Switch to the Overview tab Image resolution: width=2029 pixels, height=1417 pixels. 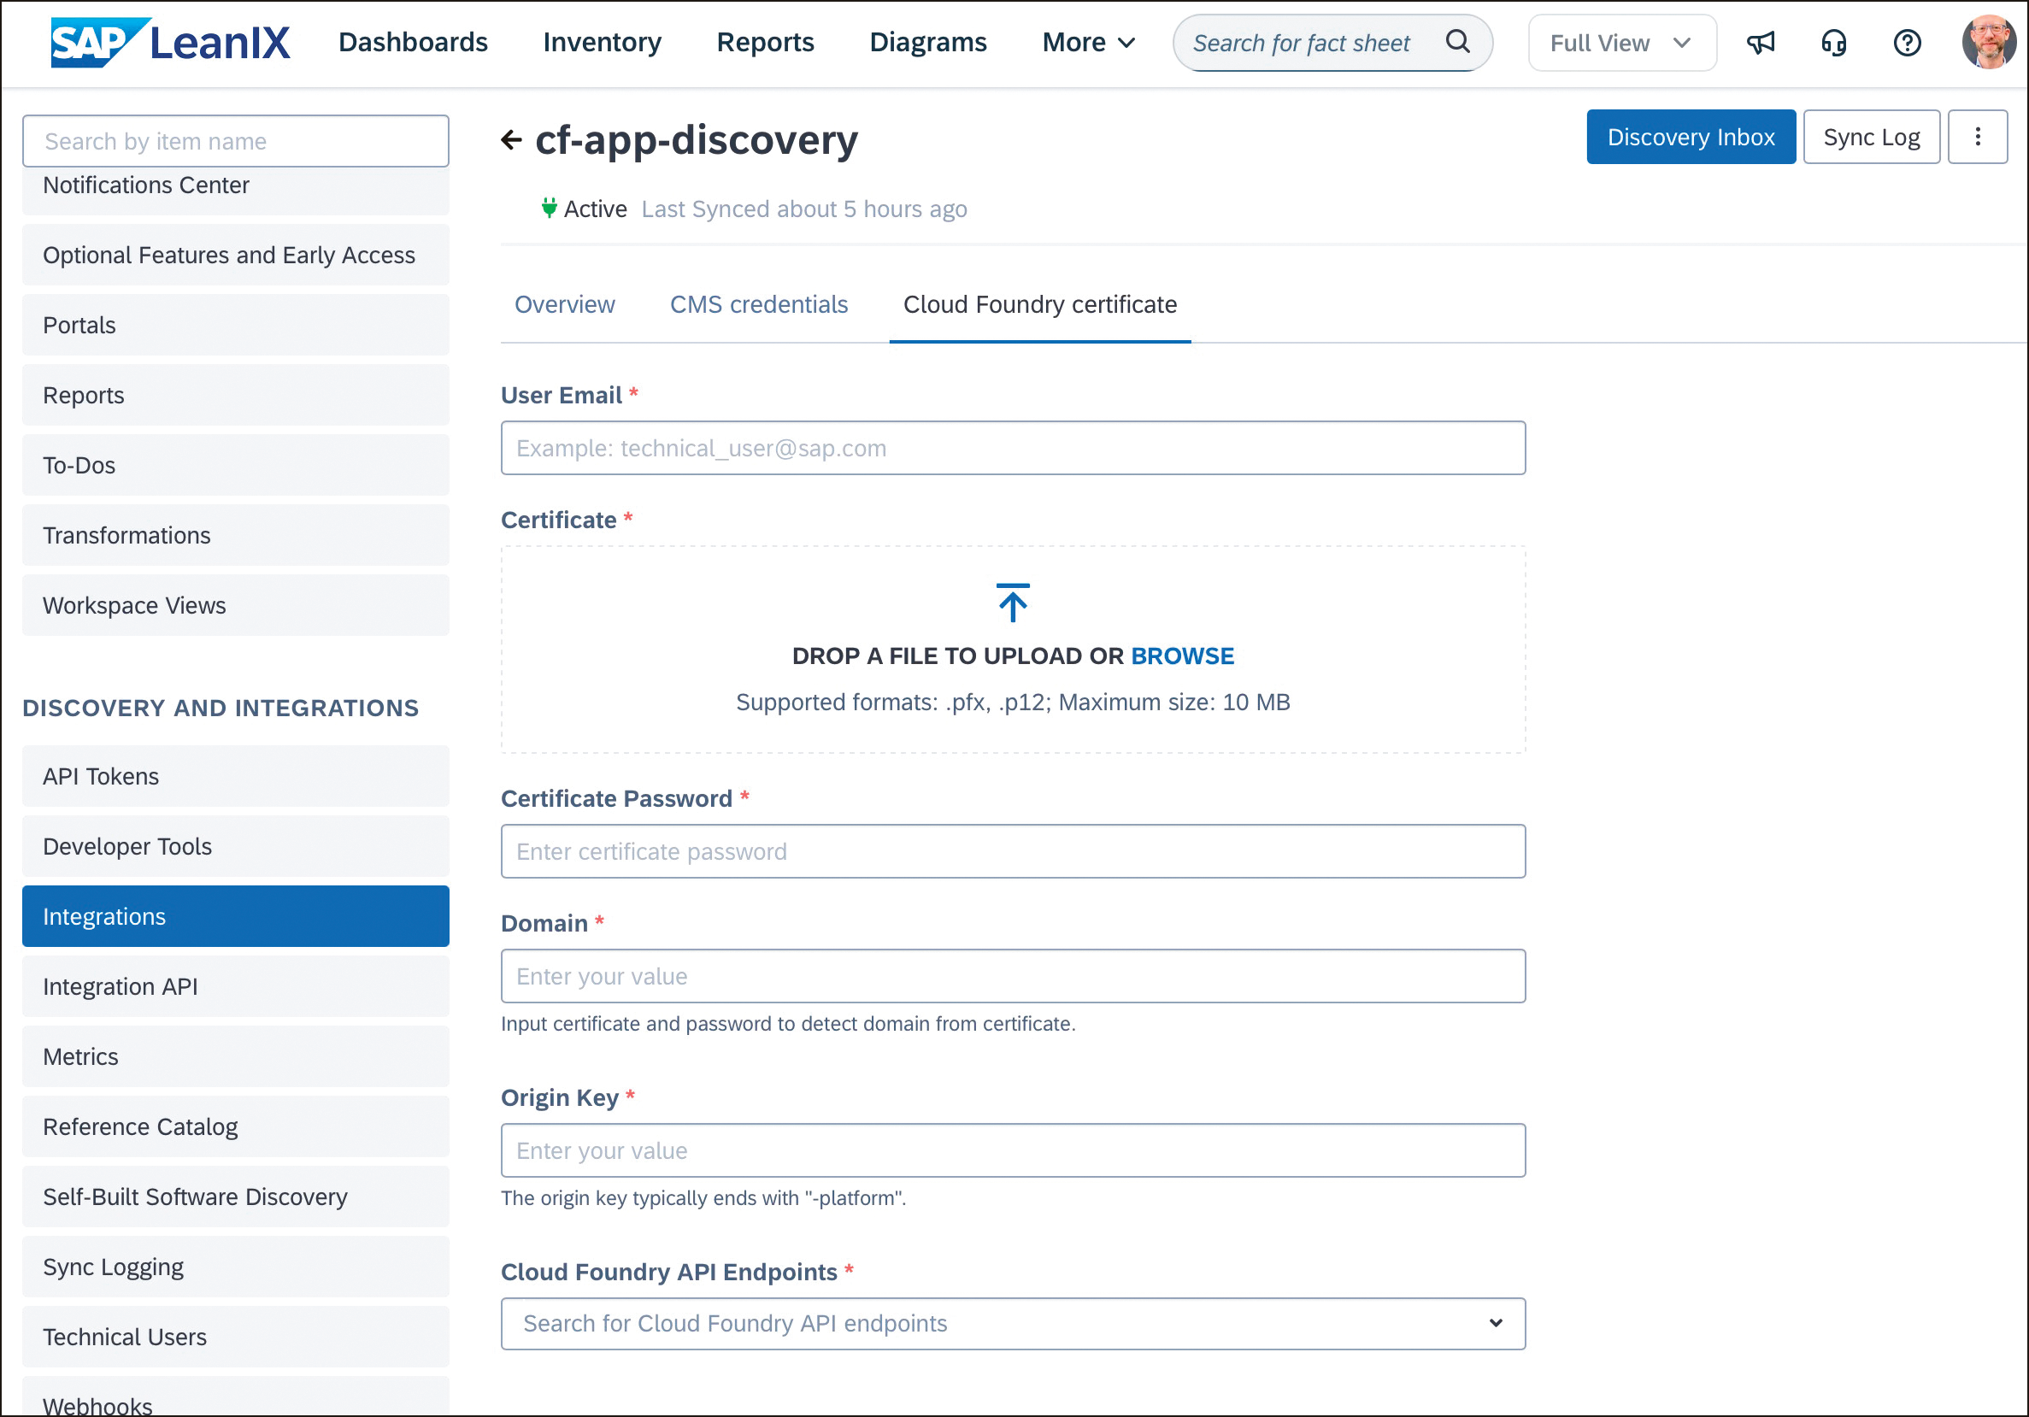point(565,305)
